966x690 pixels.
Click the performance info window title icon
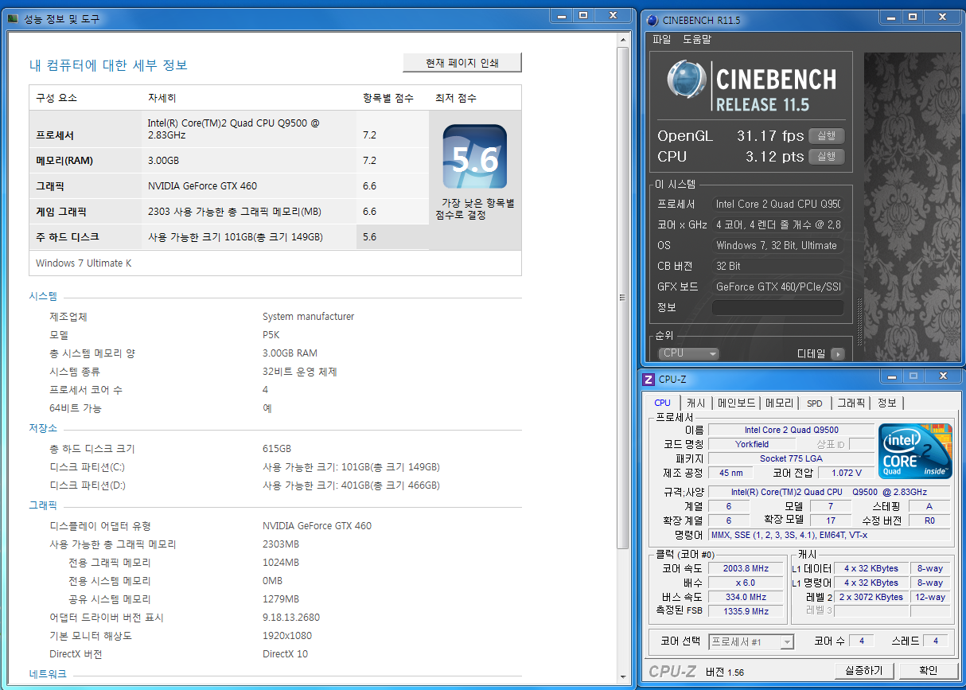pos(13,18)
